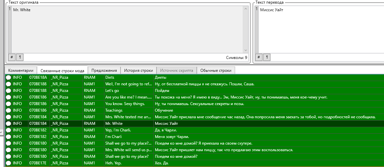Click the speech bubble icon beside "Well, I'm not going to ref..."
The height and width of the screenshot is (167, 384).
pos(8,84)
